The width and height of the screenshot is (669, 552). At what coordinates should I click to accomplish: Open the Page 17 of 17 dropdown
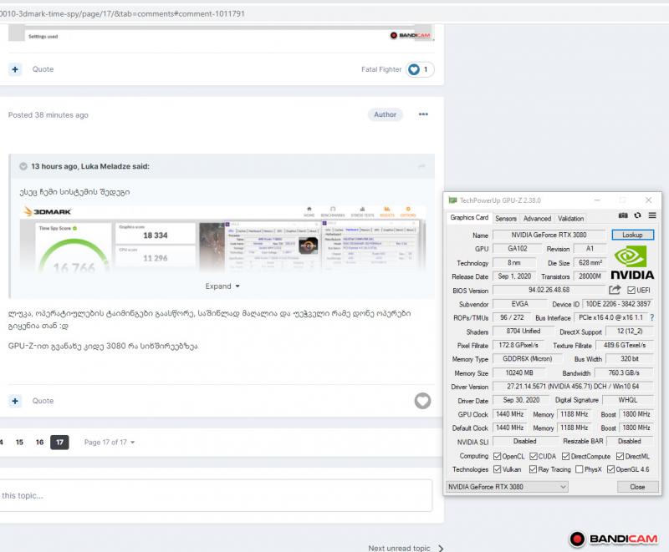click(110, 443)
